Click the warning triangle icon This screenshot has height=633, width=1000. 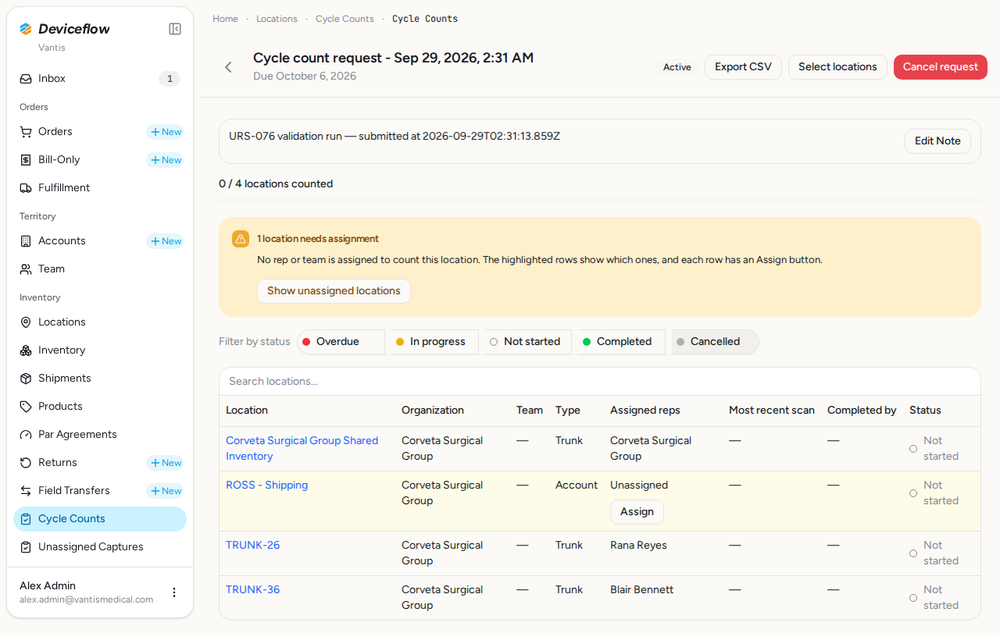[x=241, y=239]
